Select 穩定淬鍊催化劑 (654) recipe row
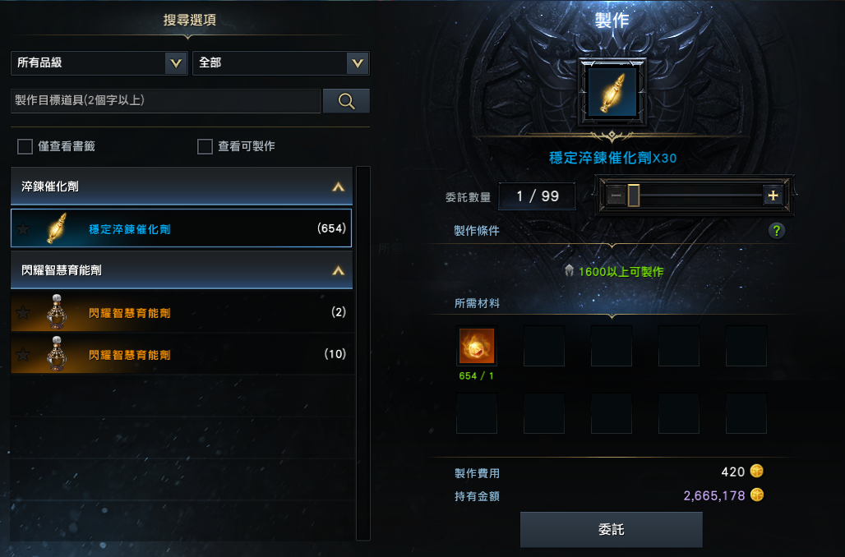Image resolution: width=845 pixels, height=557 pixels. (181, 228)
